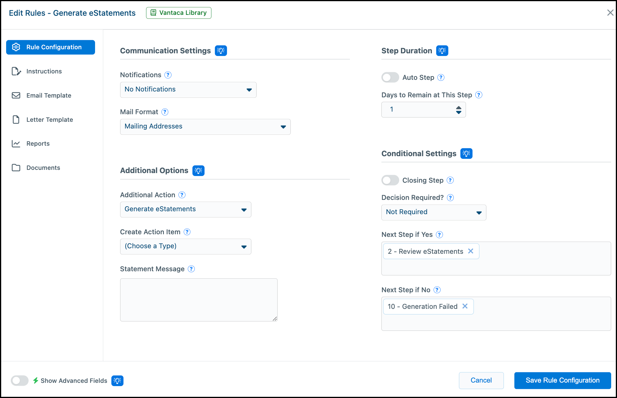Click the Step Duration lightbulb tip icon

442,51
